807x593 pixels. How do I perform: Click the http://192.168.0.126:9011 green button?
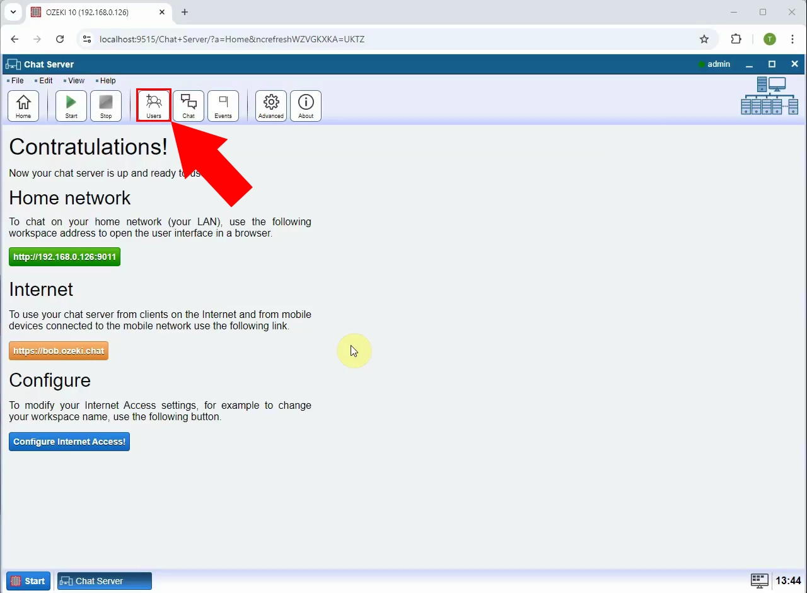(x=64, y=257)
